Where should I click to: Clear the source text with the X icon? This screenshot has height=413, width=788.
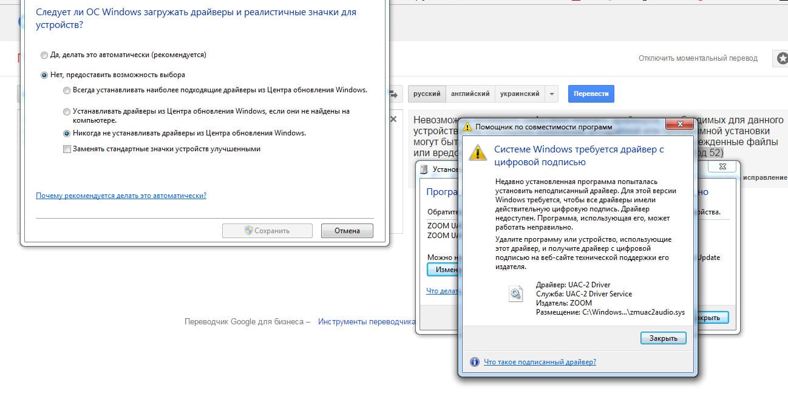393,119
